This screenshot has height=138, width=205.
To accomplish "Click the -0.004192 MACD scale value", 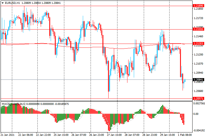I will click(199, 131).
